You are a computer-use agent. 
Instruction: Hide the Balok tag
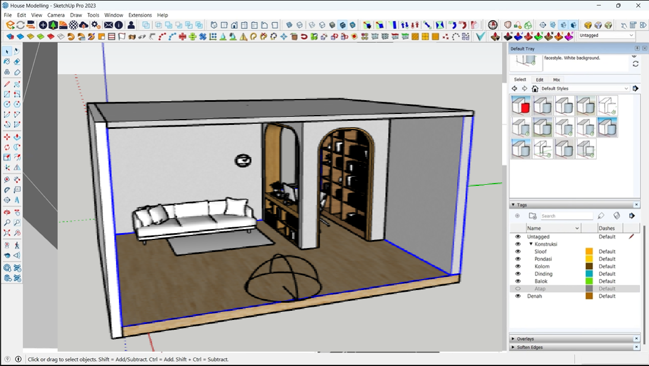click(x=518, y=281)
